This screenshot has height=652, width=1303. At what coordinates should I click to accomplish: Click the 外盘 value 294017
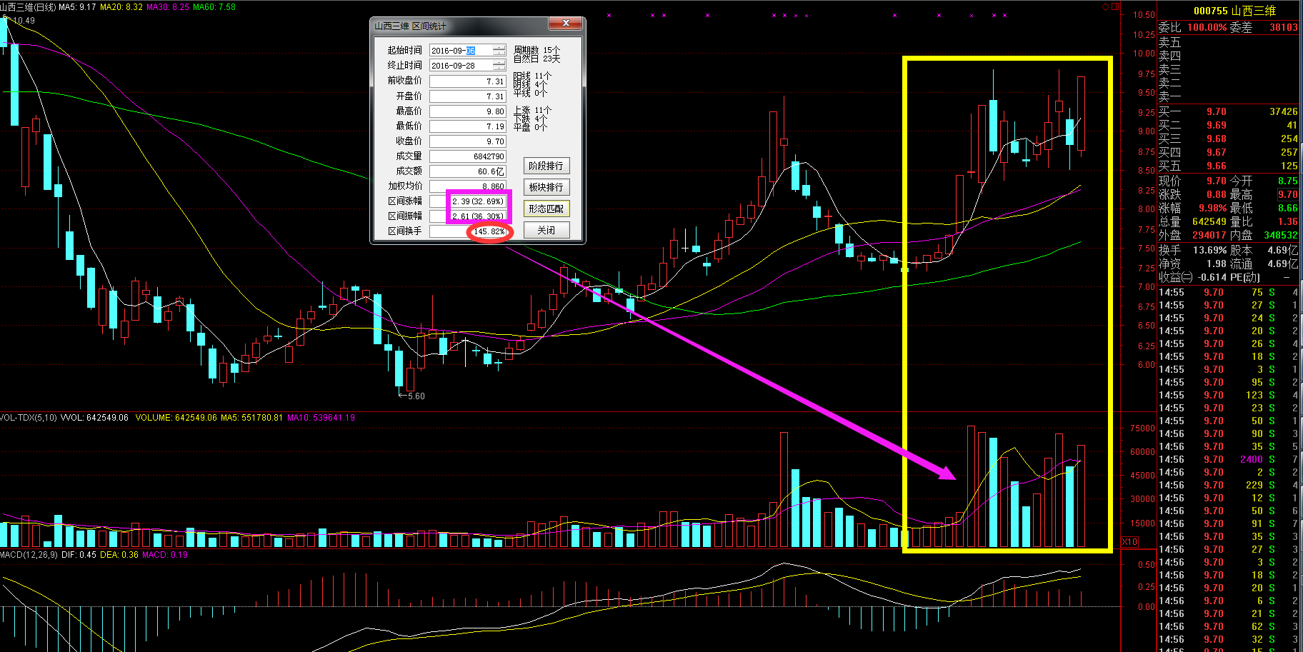(1209, 235)
